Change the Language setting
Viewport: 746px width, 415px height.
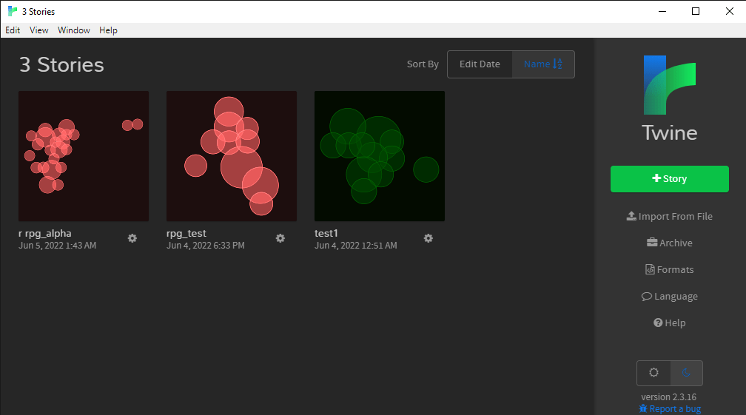tap(669, 297)
